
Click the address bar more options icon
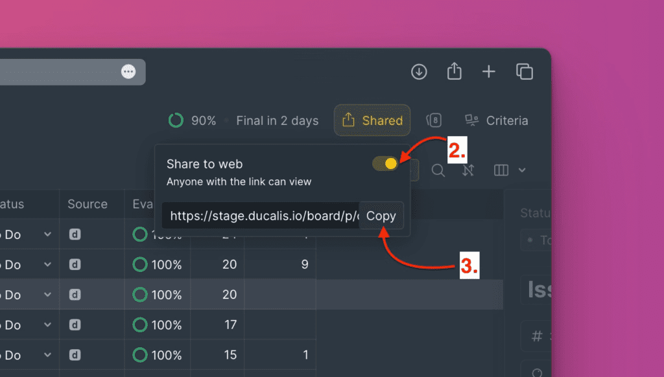(128, 72)
